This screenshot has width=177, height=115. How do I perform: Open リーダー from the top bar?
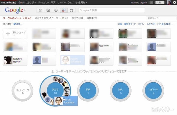(x=61, y=2)
